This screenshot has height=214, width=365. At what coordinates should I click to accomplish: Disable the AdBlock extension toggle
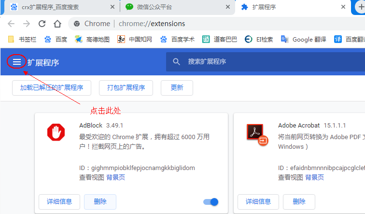point(211,202)
